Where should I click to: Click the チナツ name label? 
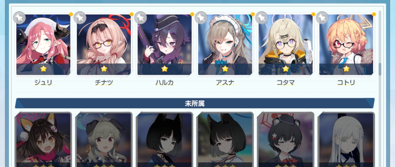pyautogui.click(x=104, y=83)
